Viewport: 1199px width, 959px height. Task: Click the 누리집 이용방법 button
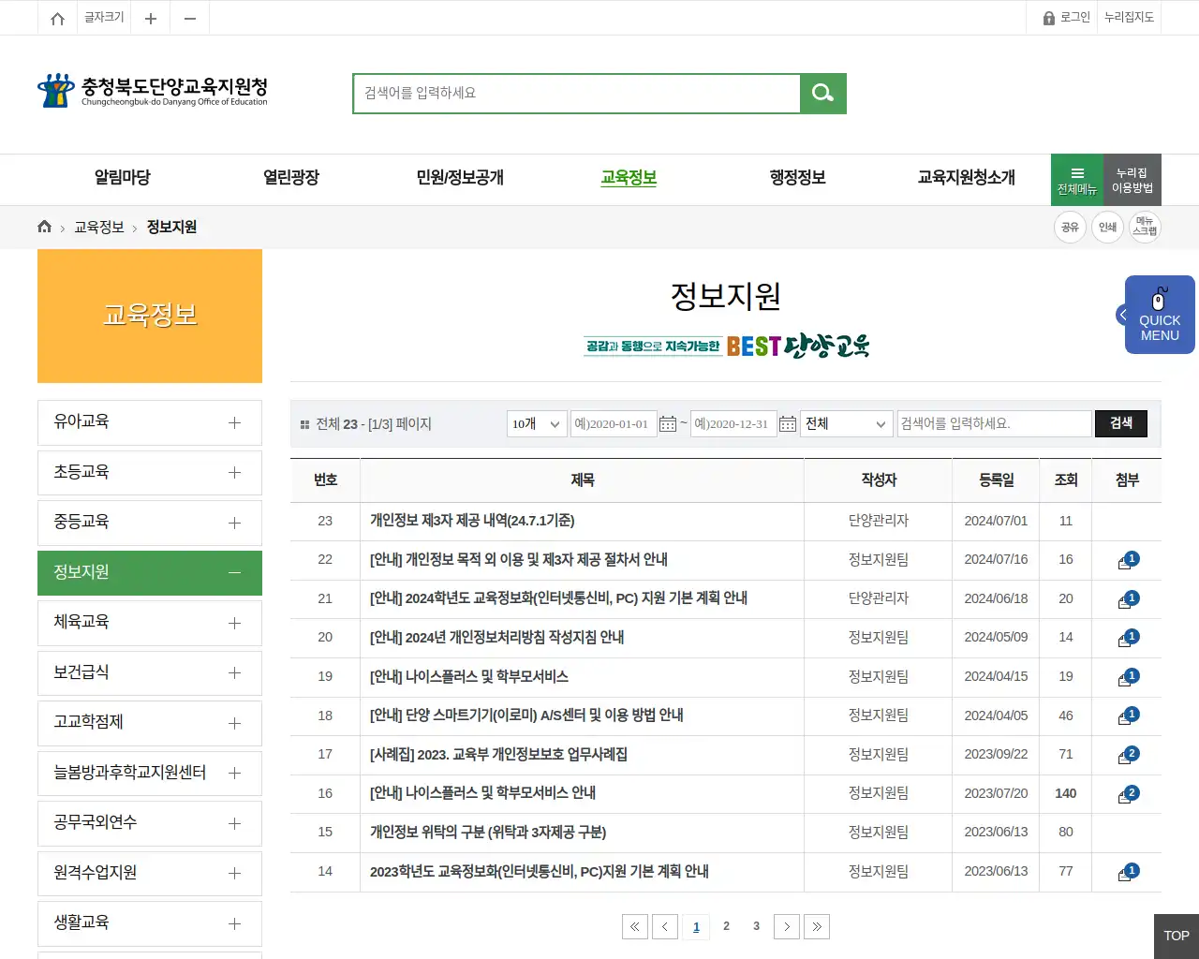(1132, 180)
